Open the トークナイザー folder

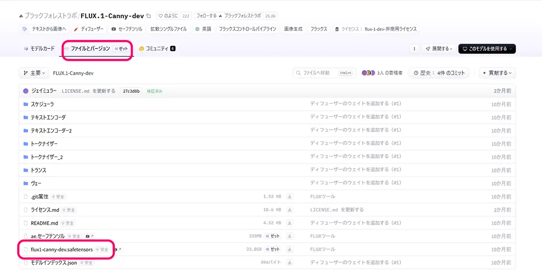[x=44, y=144]
